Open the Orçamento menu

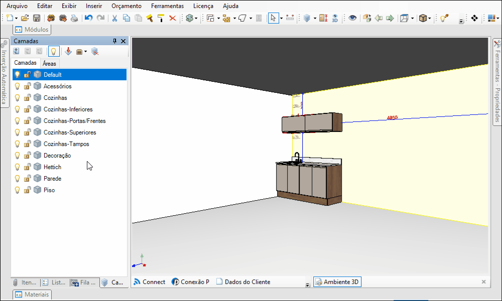pos(127,6)
